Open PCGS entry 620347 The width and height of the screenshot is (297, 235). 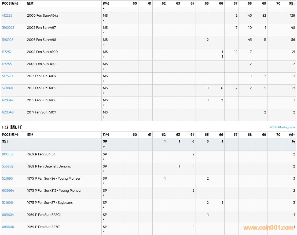(x=8, y=100)
